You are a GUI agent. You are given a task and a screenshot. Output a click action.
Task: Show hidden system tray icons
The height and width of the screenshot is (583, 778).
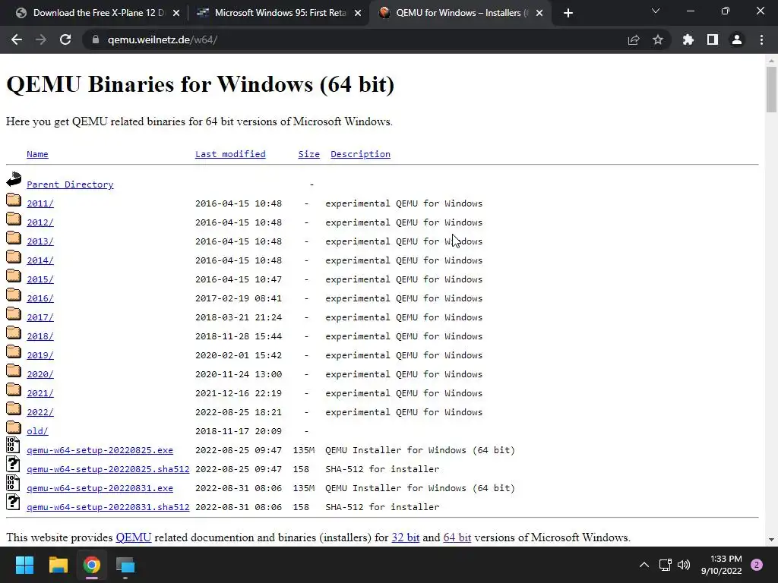click(x=644, y=565)
